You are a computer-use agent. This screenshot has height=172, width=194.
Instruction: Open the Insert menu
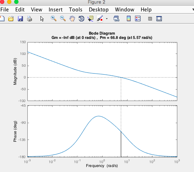click(55, 10)
